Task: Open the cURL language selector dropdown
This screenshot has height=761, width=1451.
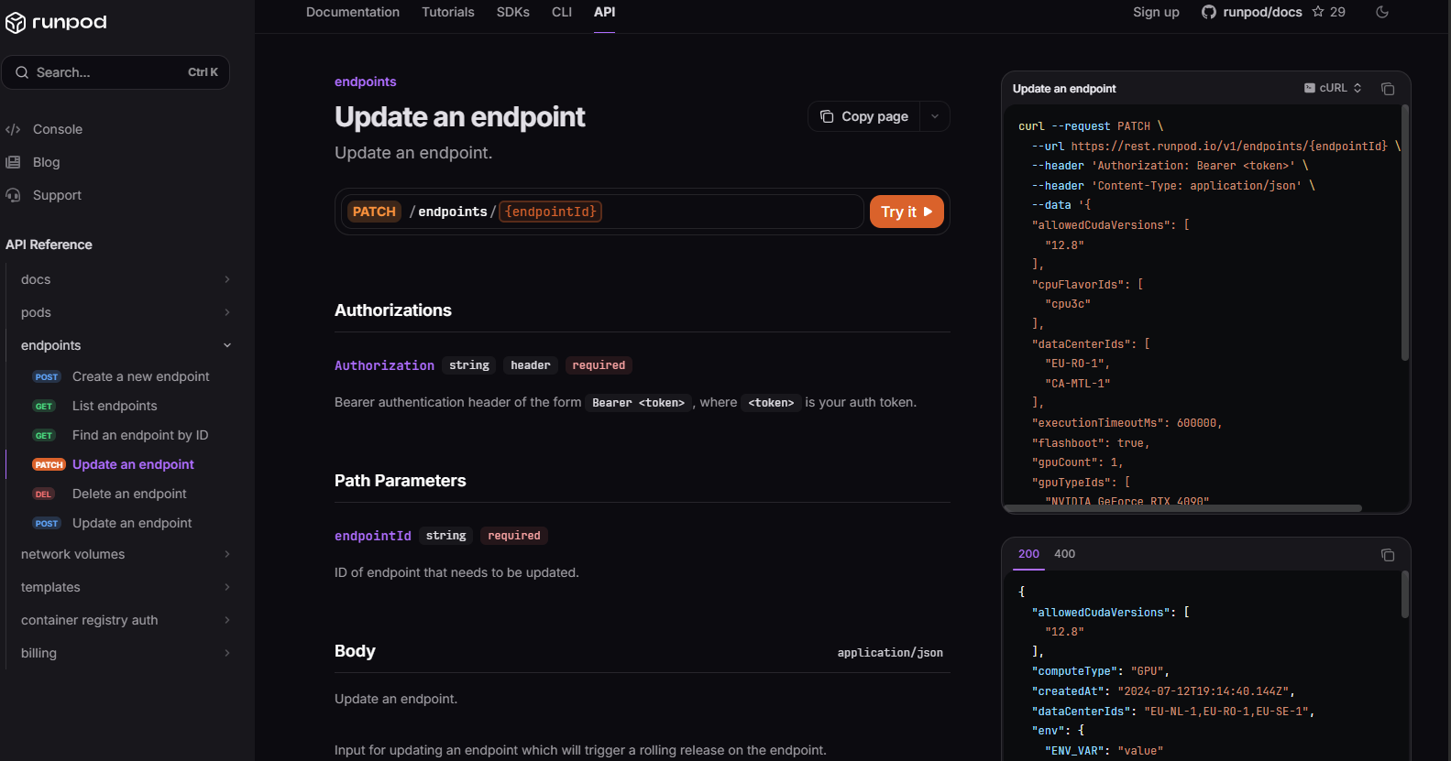Action: (x=1334, y=88)
